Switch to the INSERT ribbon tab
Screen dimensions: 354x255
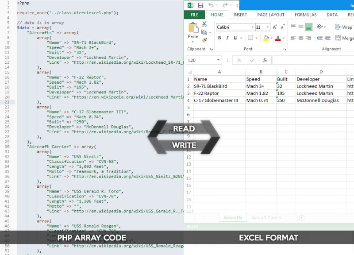(x=239, y=15)
